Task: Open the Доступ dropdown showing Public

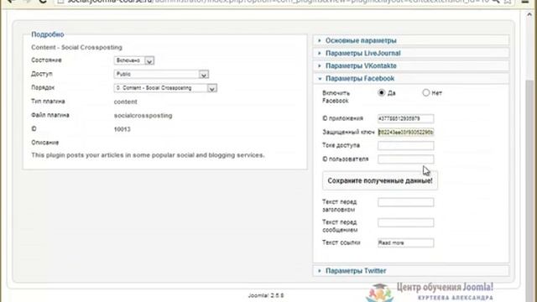Action: (161, 75)
